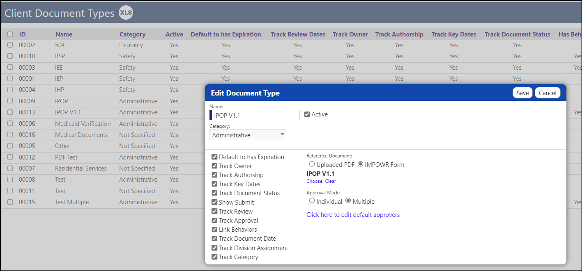Click the BSP document type name

coord(60,56)
